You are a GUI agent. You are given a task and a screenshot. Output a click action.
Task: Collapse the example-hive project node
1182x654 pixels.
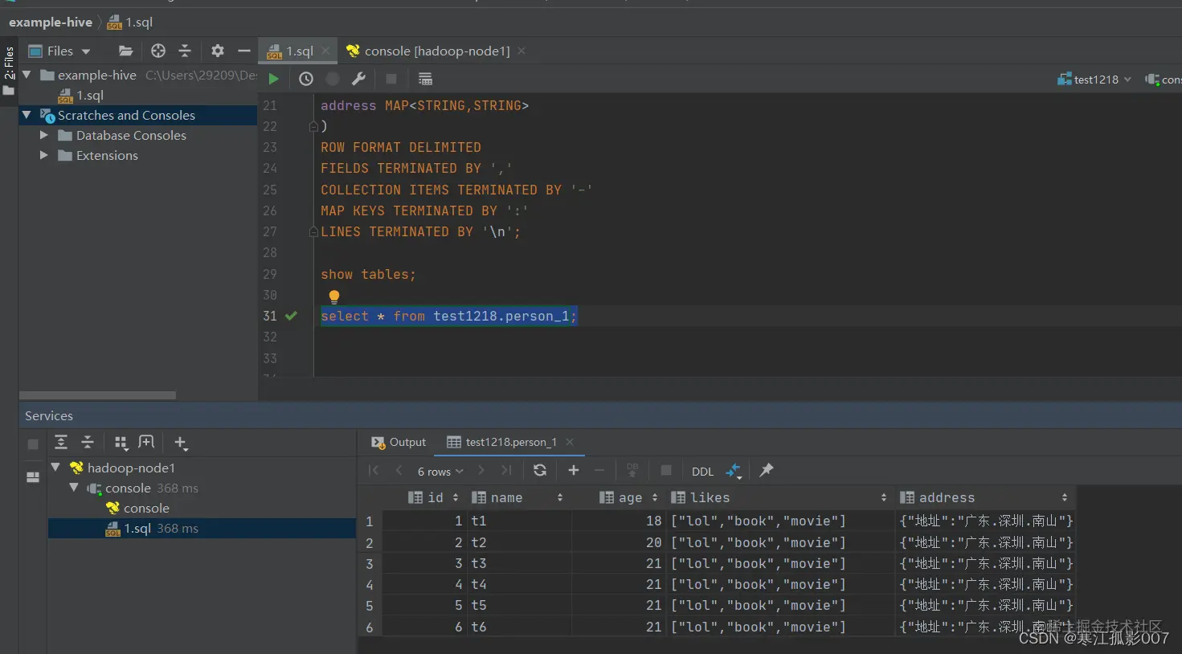(27, 74)
